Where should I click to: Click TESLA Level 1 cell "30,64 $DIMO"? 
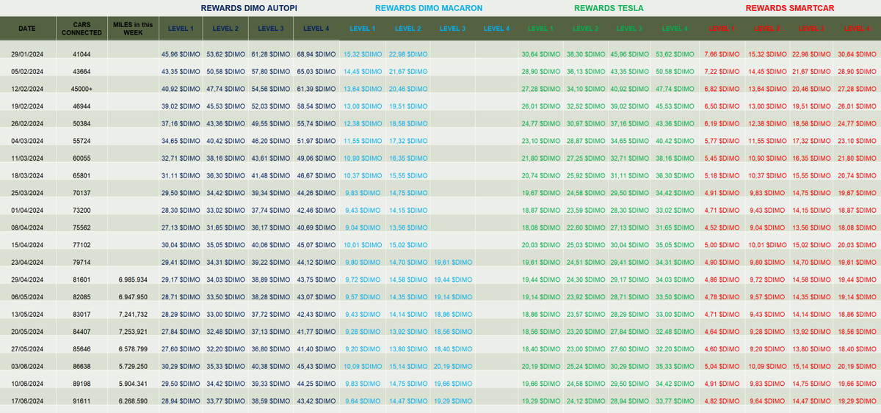(541, 55)
